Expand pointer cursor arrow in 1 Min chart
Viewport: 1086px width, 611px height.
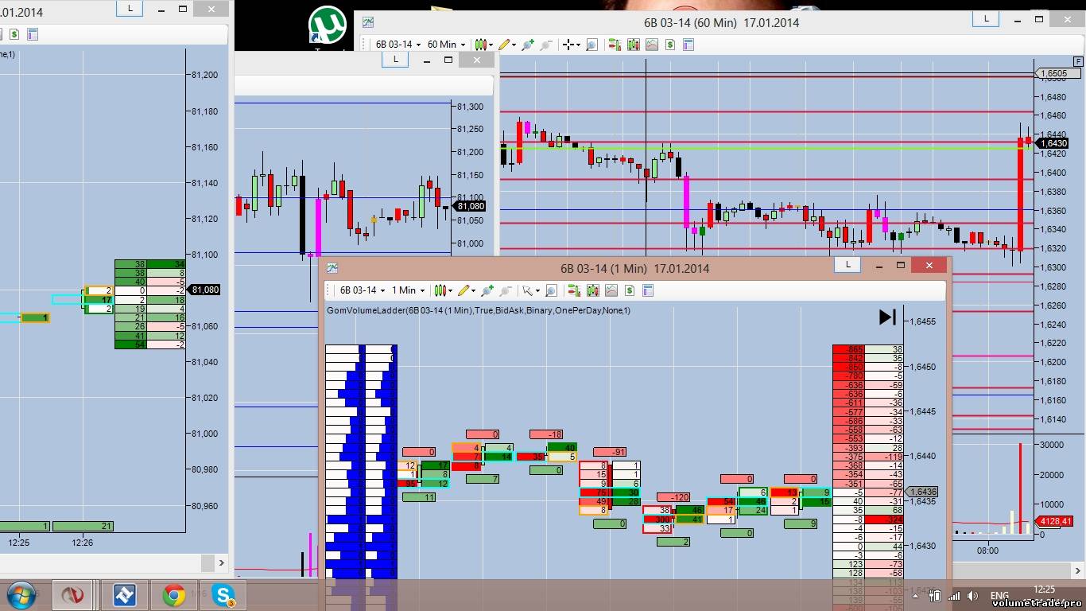coord(537,291)
